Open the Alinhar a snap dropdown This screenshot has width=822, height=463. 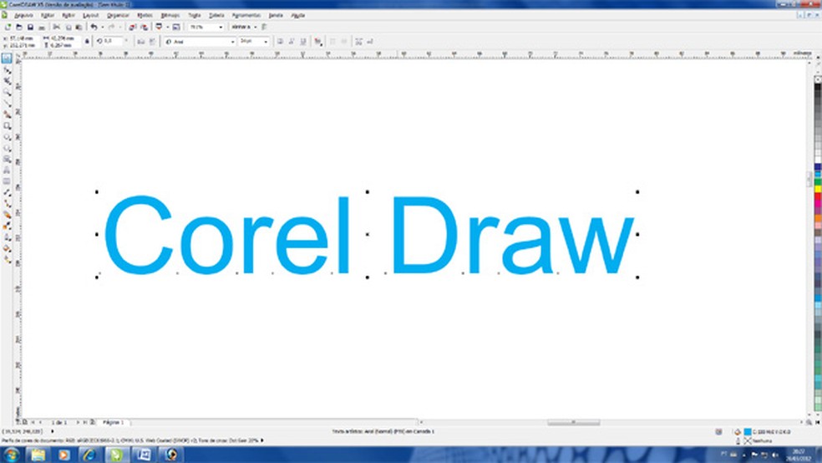tap(255, 27)
